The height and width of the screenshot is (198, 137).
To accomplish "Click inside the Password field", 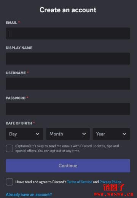I will coord(68,109).
